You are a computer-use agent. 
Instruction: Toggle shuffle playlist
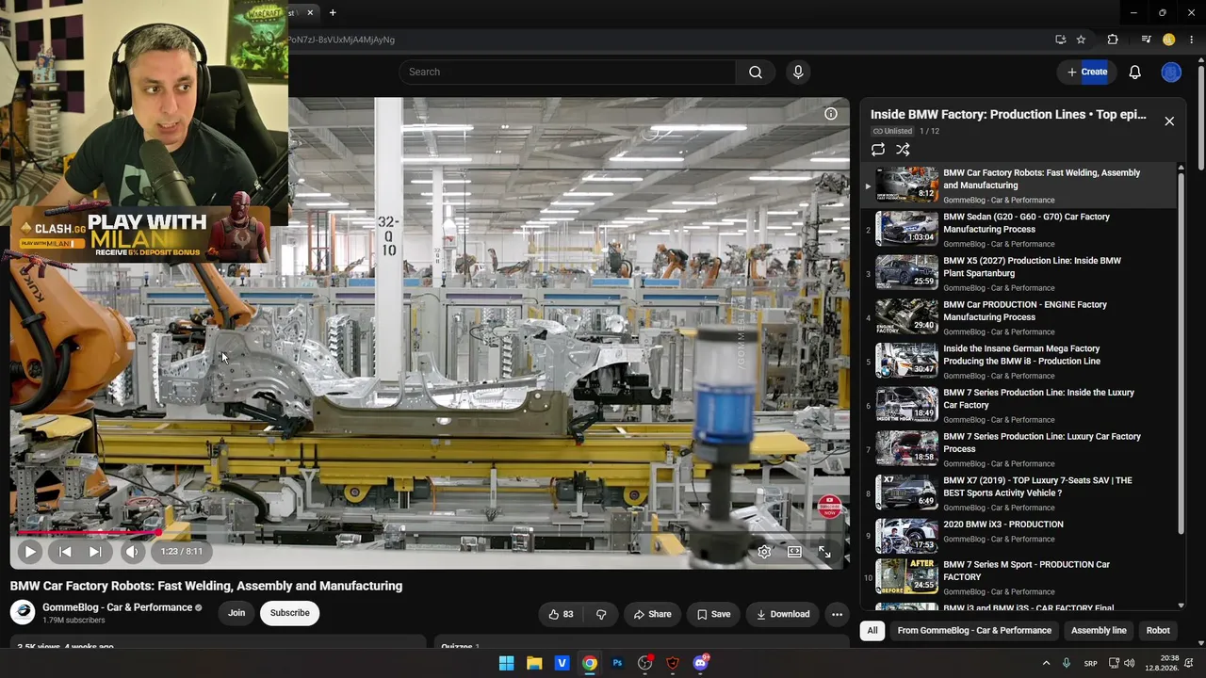tap(903, 150)
